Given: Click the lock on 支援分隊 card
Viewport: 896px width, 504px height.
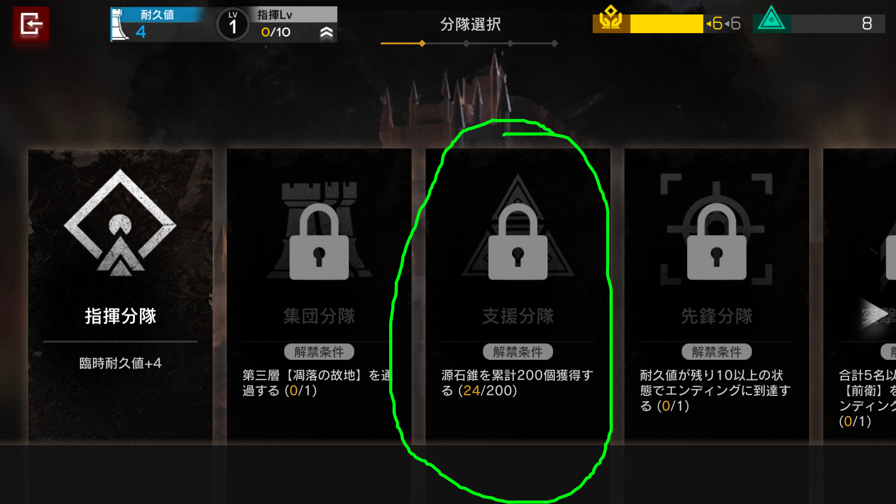Looking at the screenshot, I should 518,242.
